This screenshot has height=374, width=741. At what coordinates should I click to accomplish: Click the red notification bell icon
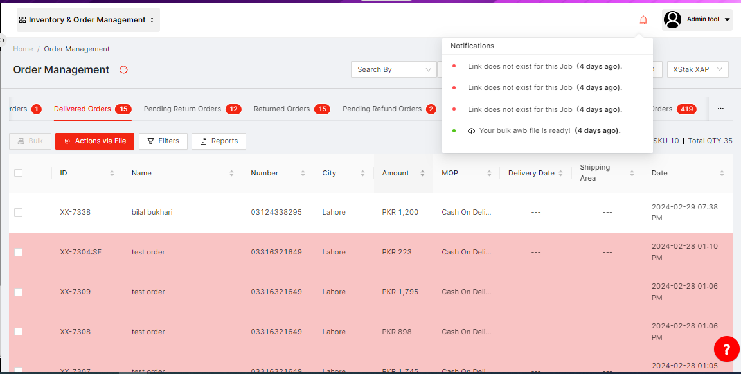click(x=643, y=21)
